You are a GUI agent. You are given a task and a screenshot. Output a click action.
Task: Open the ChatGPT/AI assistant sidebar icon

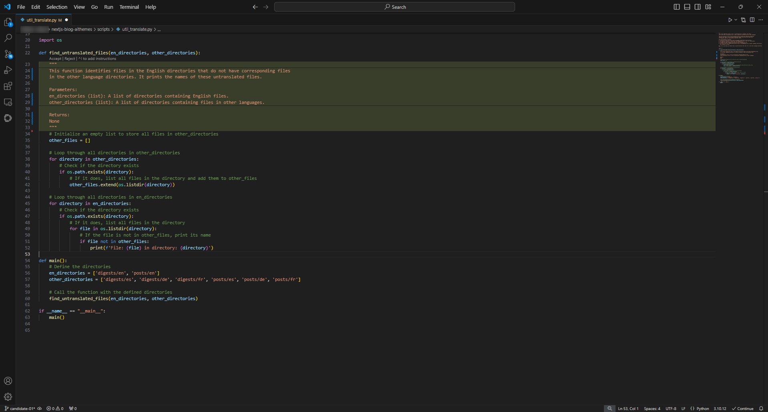pyautogui.click(x=8, y=118)
